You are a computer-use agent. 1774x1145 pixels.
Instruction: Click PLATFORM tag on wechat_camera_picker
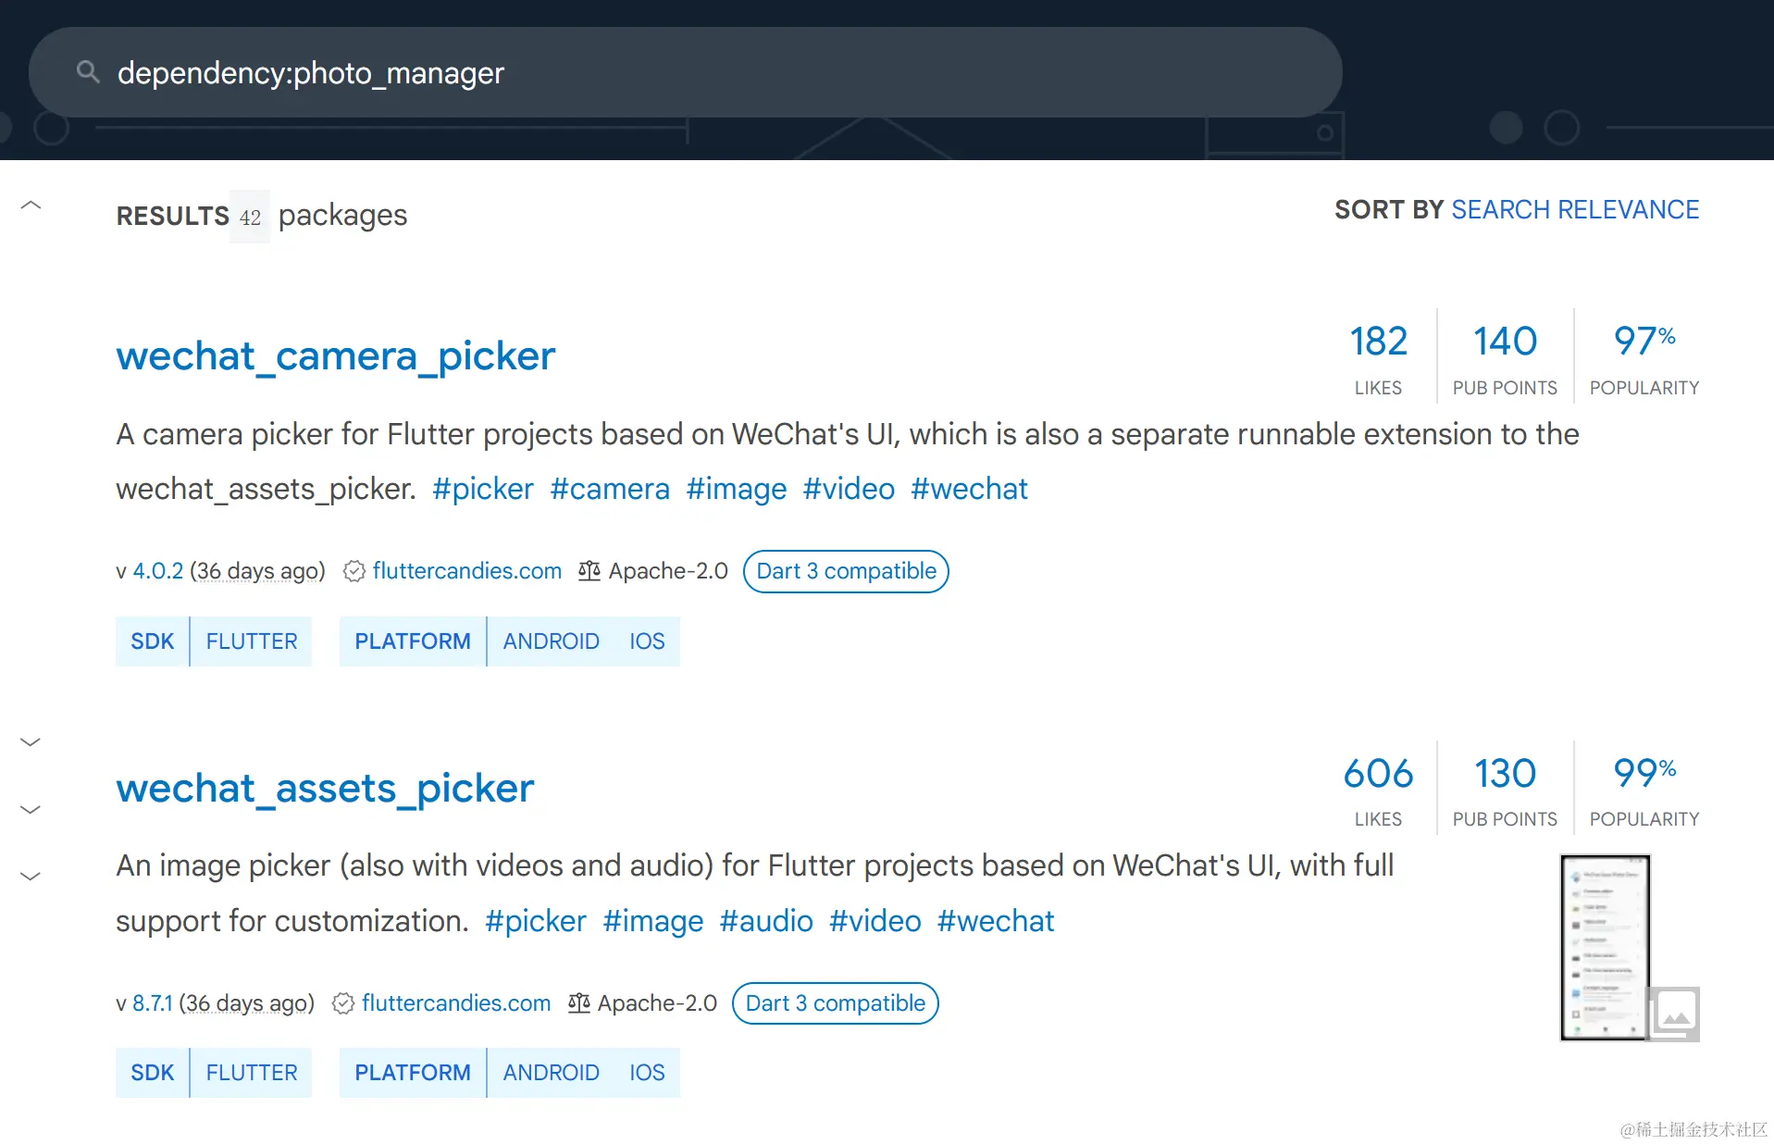413,641
